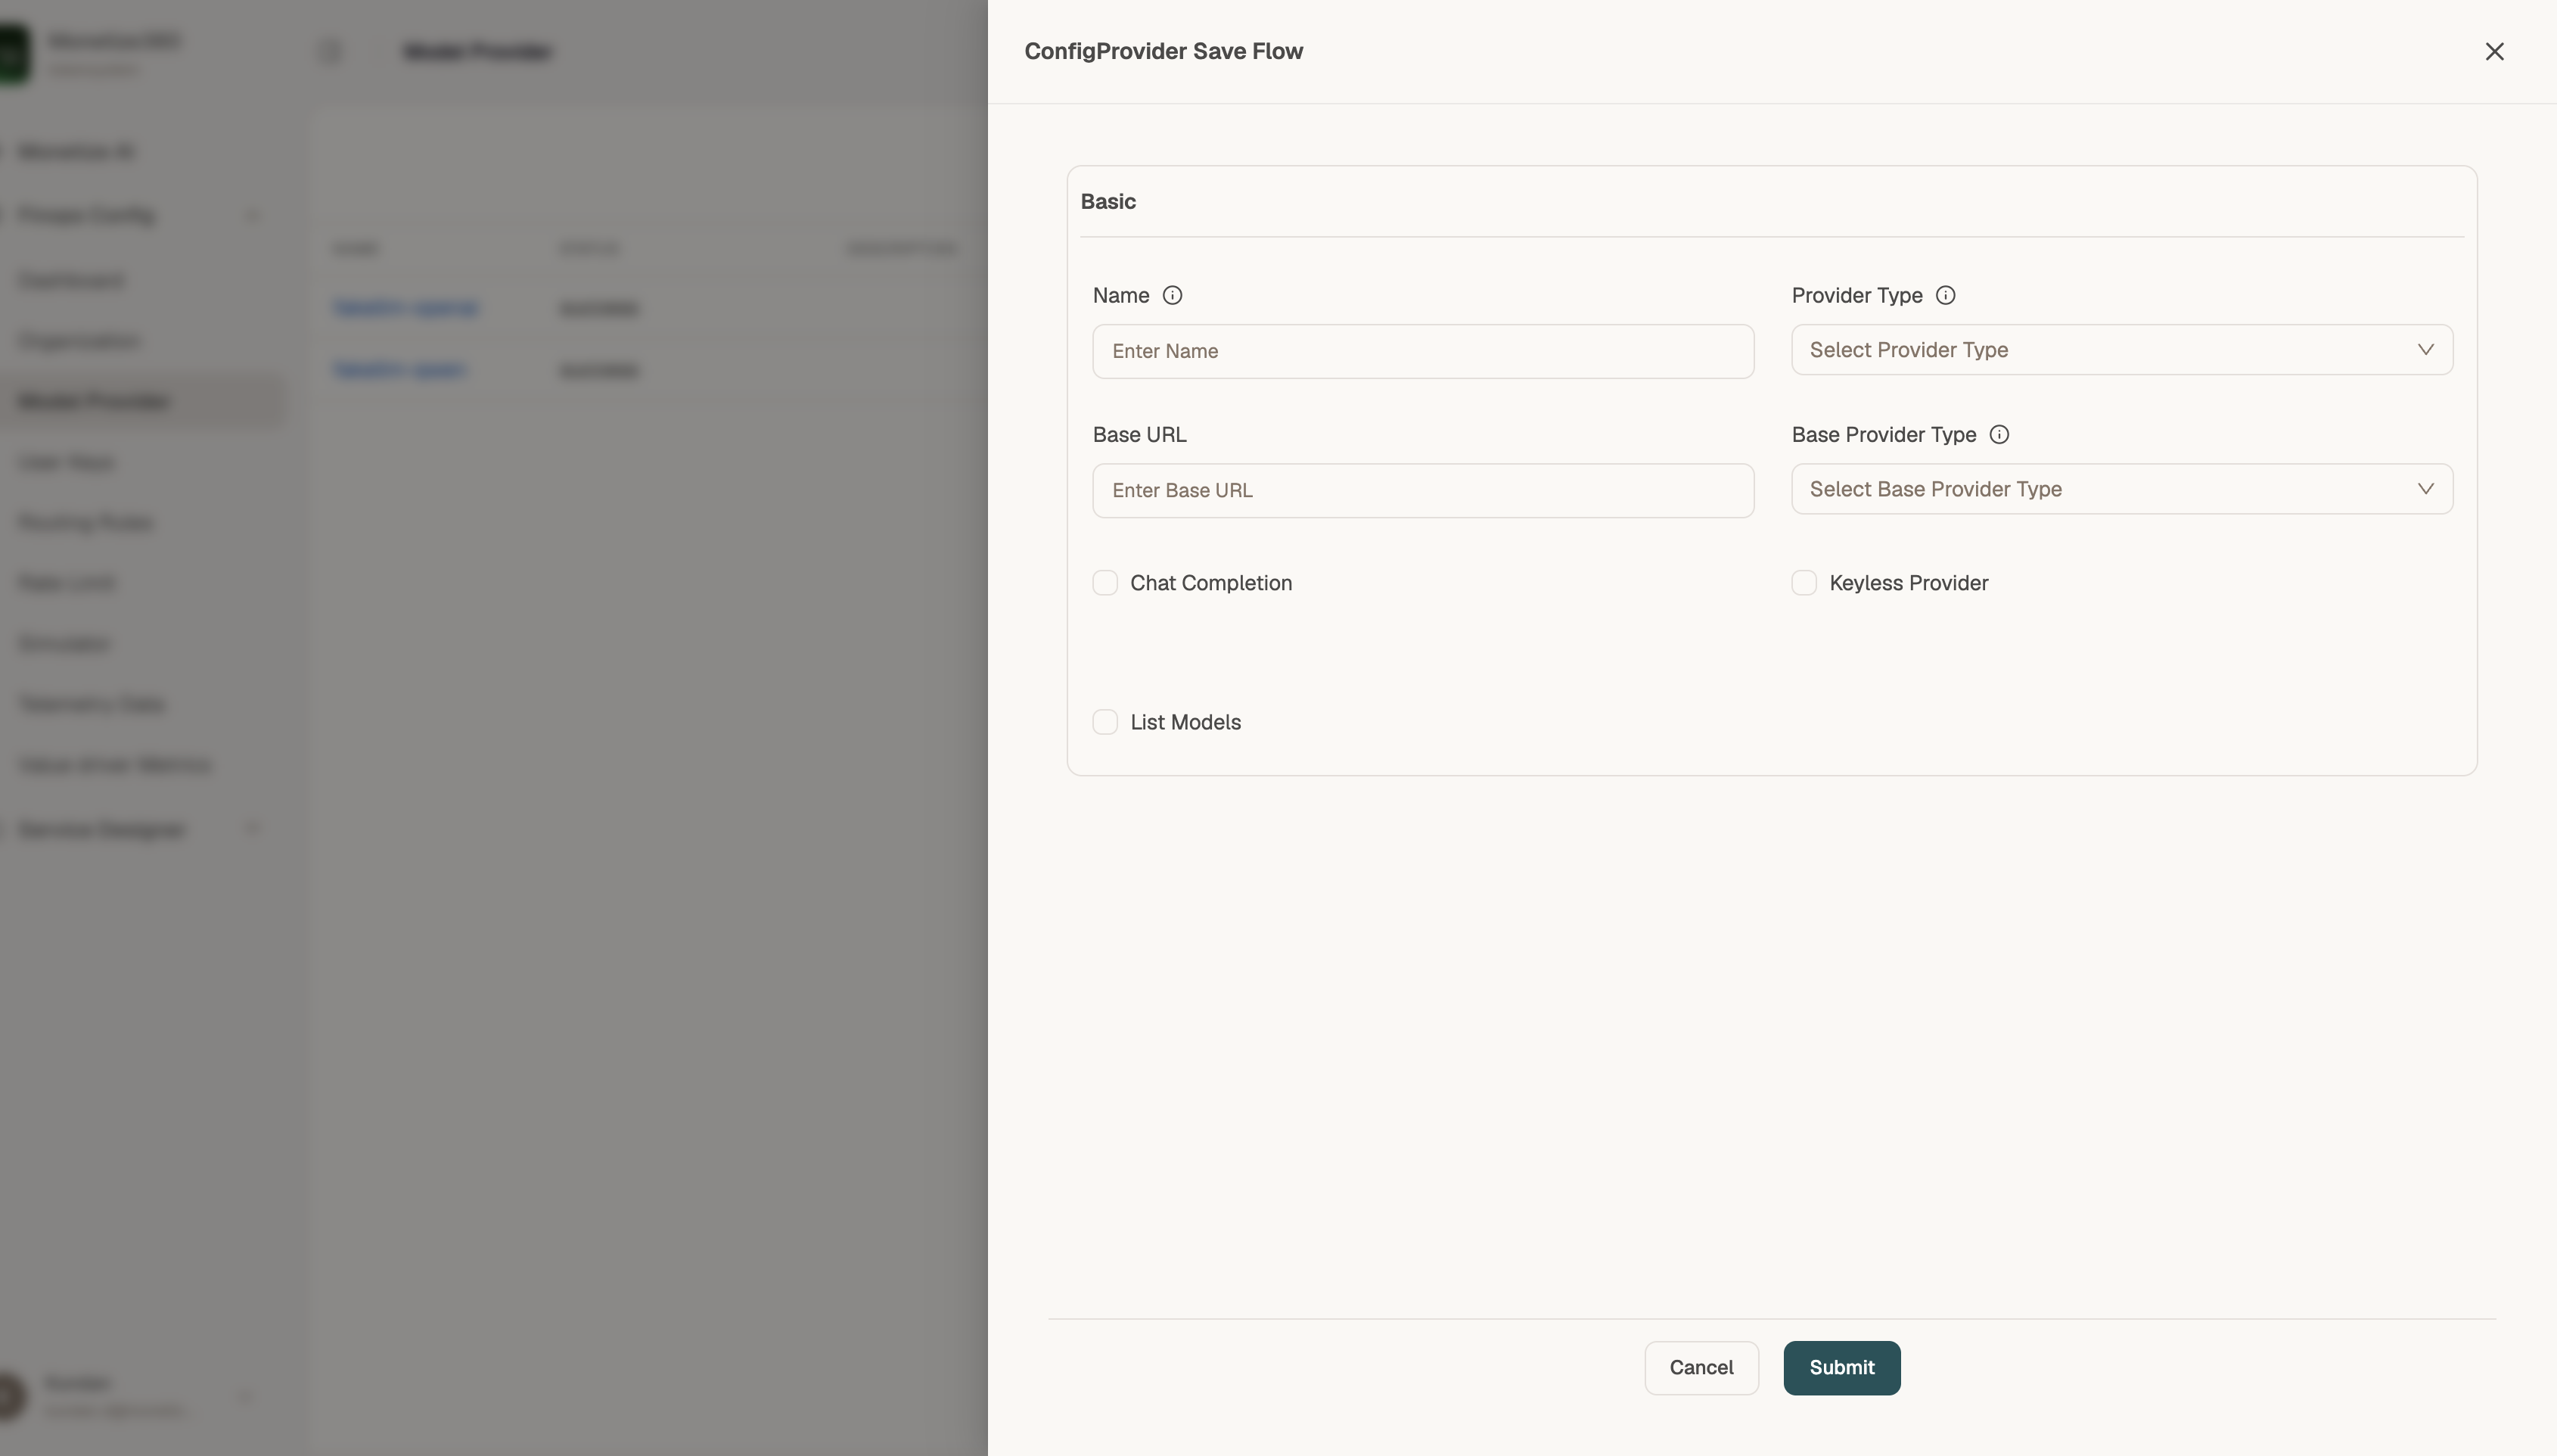
Task: Click the Cancel button
Action: tap(1701, 1368)
